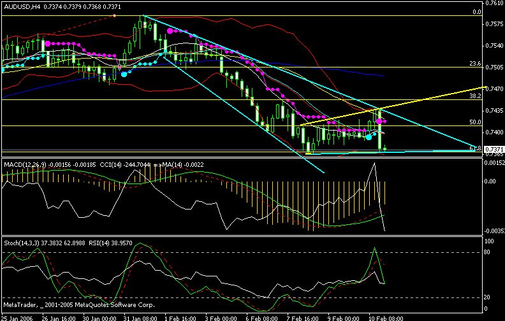Click the 0.7400 price axis value
Screen dimensions: 505x321
[x=495, y=132]
